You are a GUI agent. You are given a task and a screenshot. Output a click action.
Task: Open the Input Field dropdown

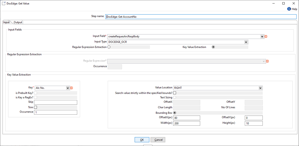tap(262, 36)
